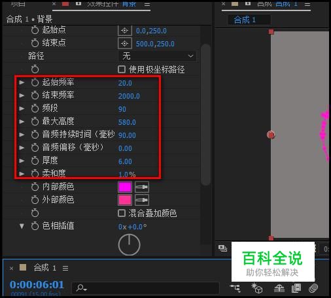Image resolution: width=331 pixels, height=298 pixels.
Task: Open the 内部颜色 magenta swatch
Action: pos(125,187)
